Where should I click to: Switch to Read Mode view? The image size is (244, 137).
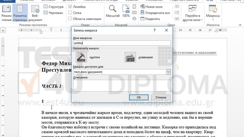(6, 13)
